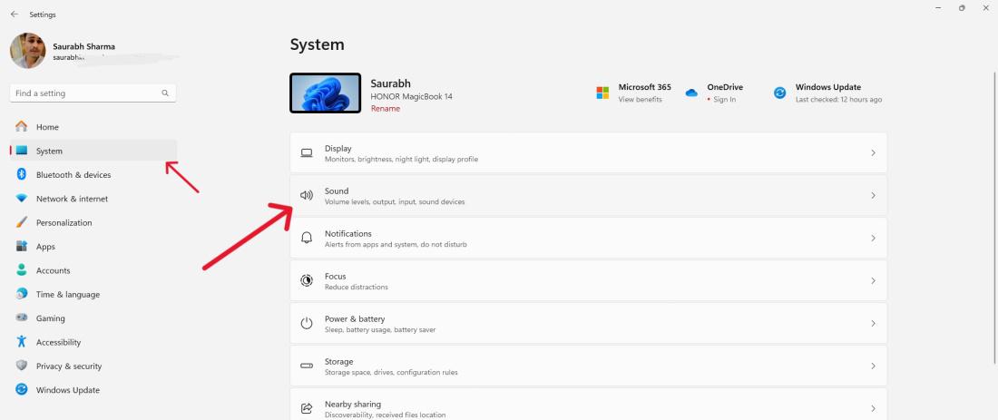
Task: Click the device wallpaper thumbnail
Action: pos(325,93)
